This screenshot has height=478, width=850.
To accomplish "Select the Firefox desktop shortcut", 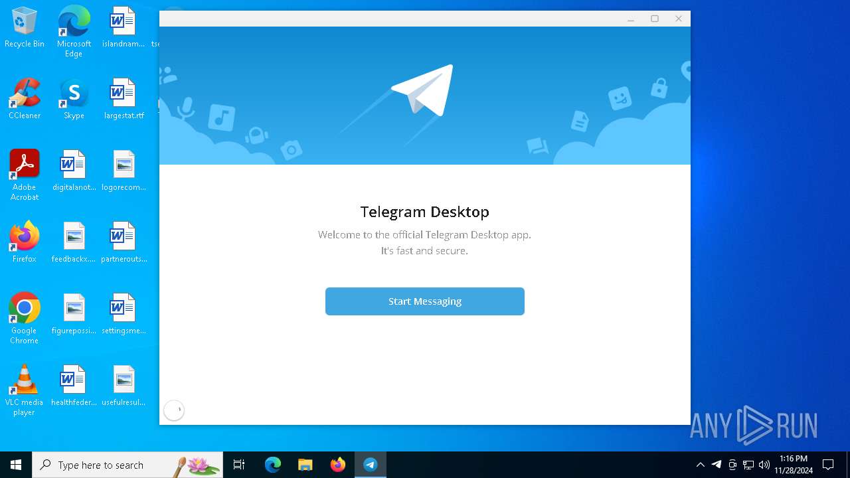I will 25,243.
